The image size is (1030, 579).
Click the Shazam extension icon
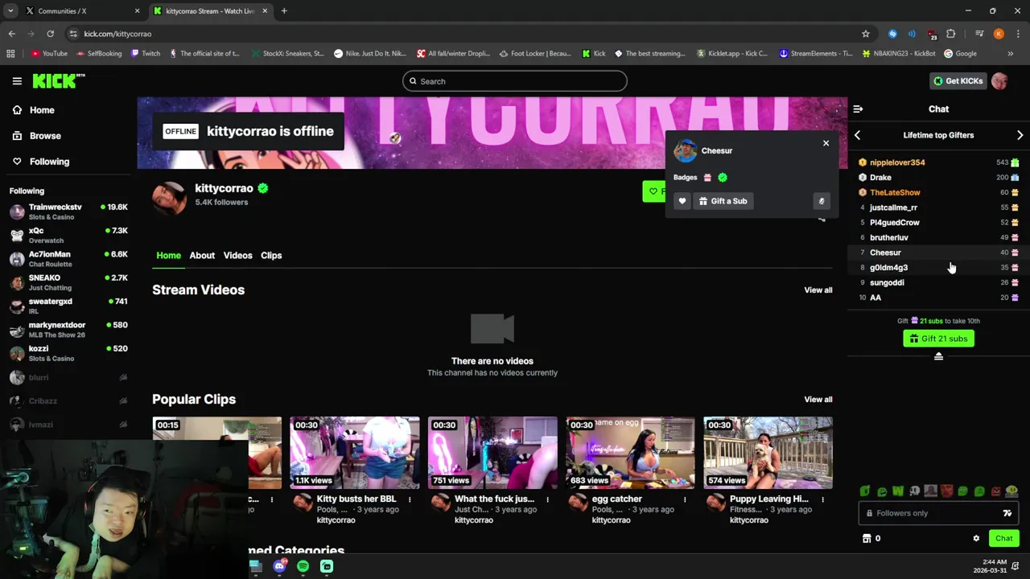[892, 34]
